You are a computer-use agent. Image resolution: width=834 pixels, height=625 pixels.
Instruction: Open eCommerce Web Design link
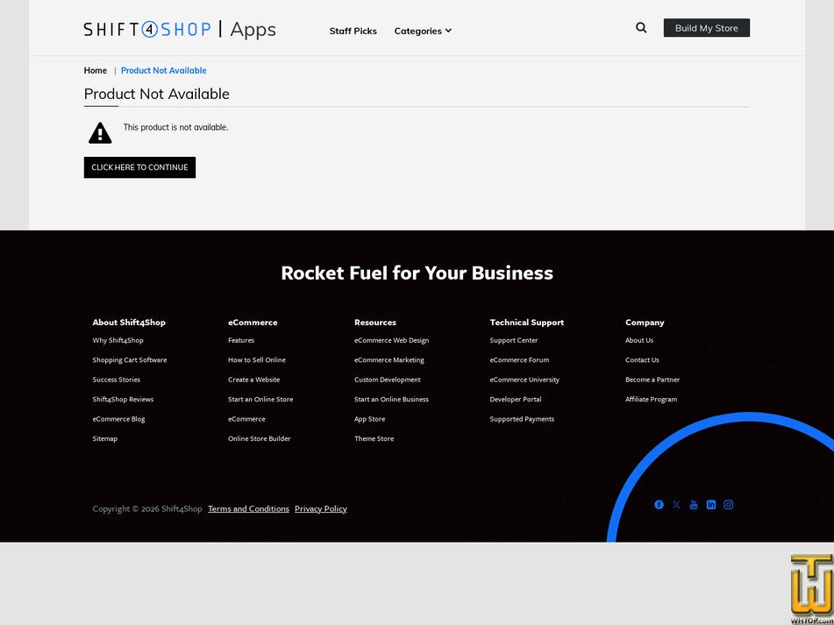(x=391, y=340)
